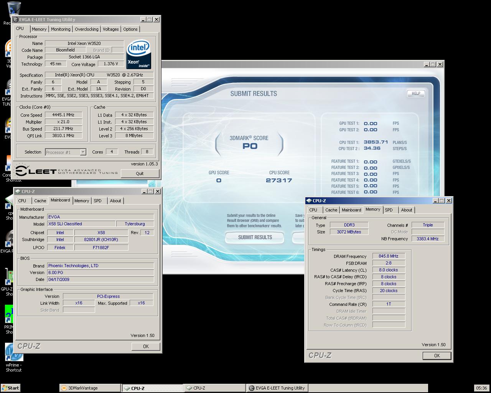Switch to Memory tab in E-LEET
491x393 pixels.
click(39, 29)
